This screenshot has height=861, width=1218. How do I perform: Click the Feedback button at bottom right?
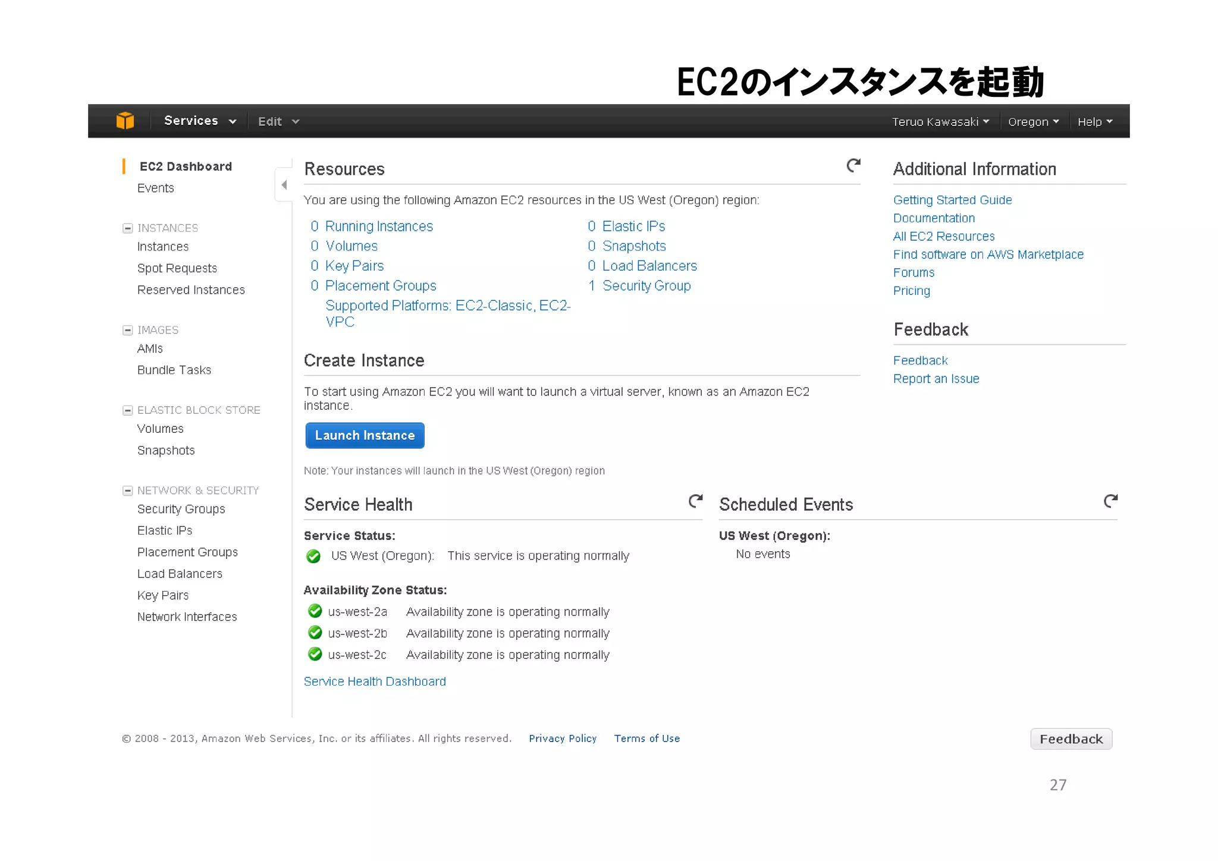[x=1071, y=739]
